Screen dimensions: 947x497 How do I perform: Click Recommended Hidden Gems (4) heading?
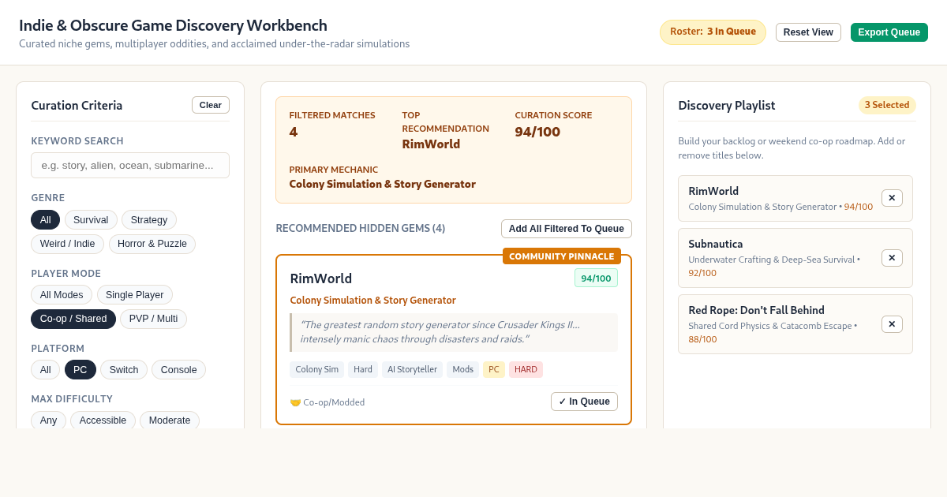click(361, 229)
